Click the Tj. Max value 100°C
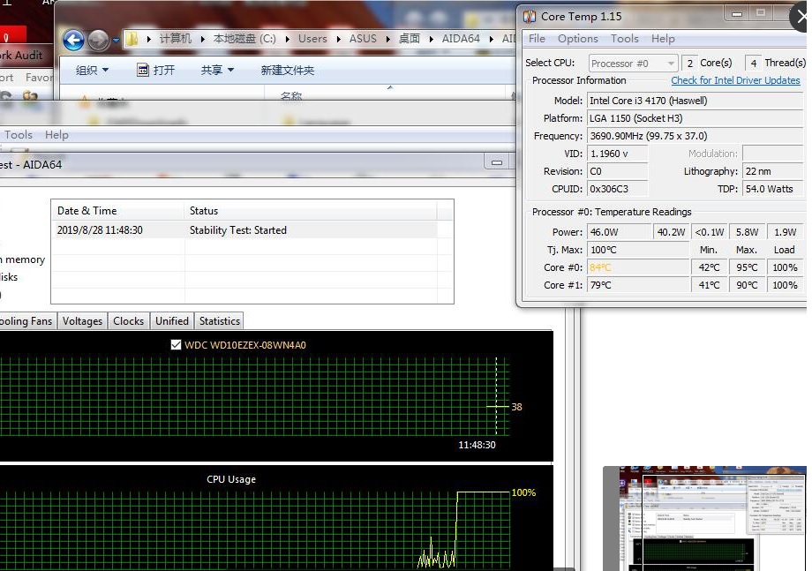This screenshot has width=812, height=571. point(638,250)
